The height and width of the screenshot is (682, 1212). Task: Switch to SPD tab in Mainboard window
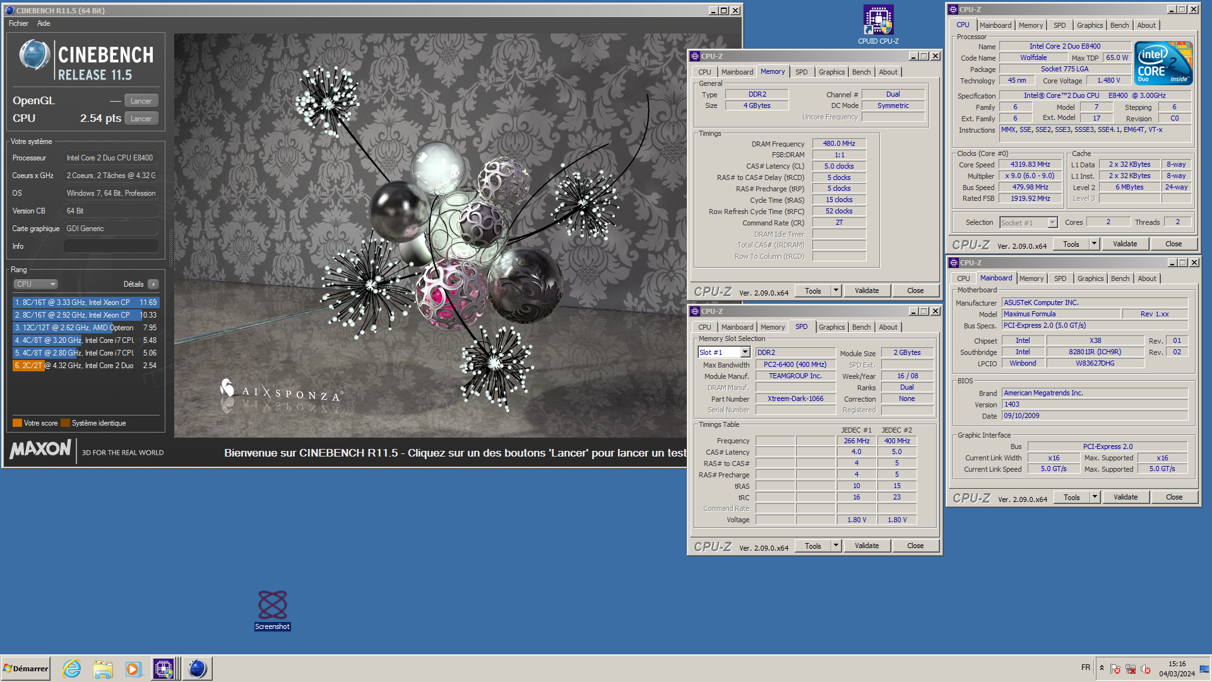click(1060, 278)
